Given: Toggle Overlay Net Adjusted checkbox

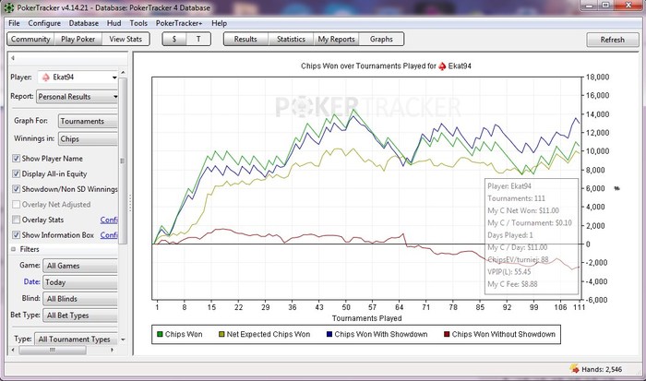Looking at the screenshot, I should click(16, 204).
